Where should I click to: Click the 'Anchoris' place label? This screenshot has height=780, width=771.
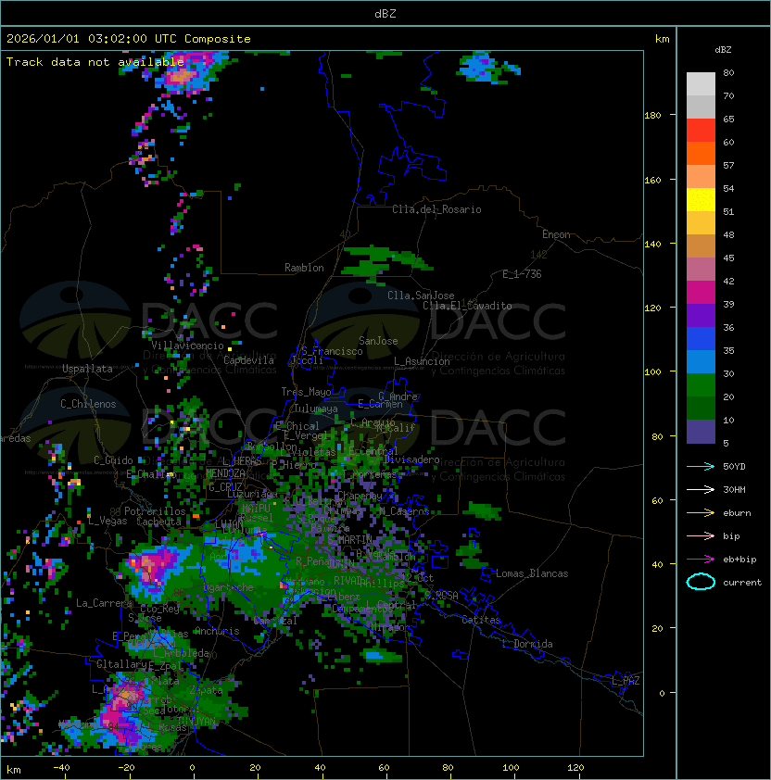[217, 631]
